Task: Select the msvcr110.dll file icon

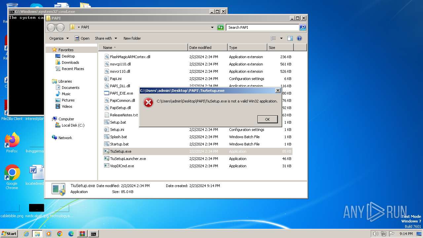Action: (107, 71)
